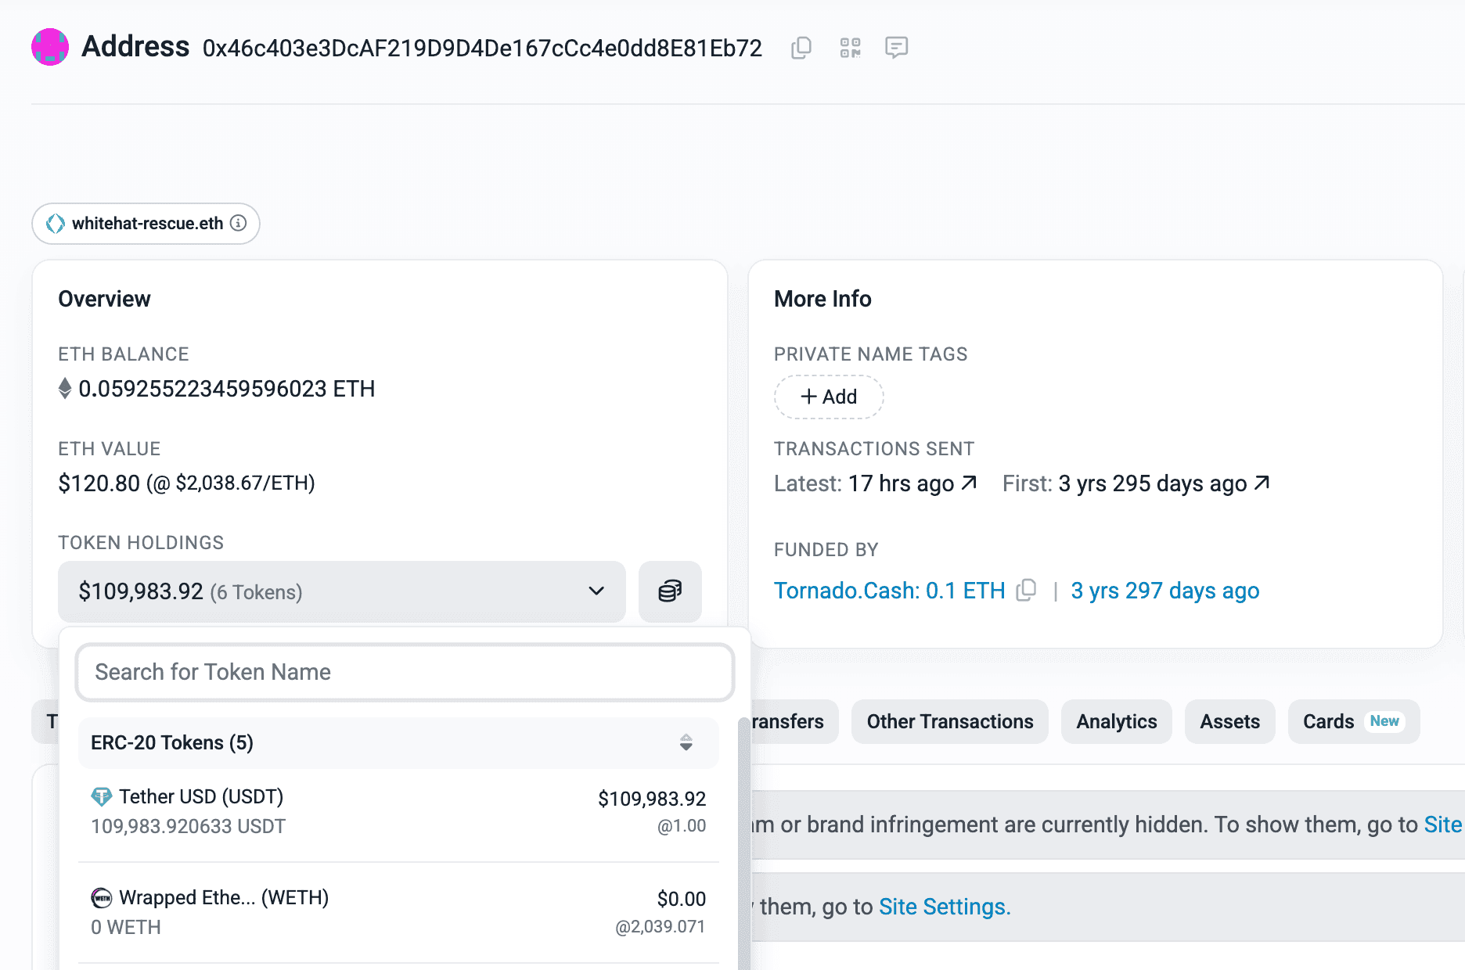Image resolution: width=1465 pixels, height=970 pixels.
Task: Click the Search for Token Name field
Action: (405, 672)
